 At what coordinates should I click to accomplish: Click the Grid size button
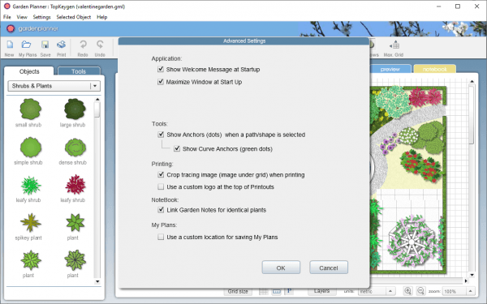[238, 291]
